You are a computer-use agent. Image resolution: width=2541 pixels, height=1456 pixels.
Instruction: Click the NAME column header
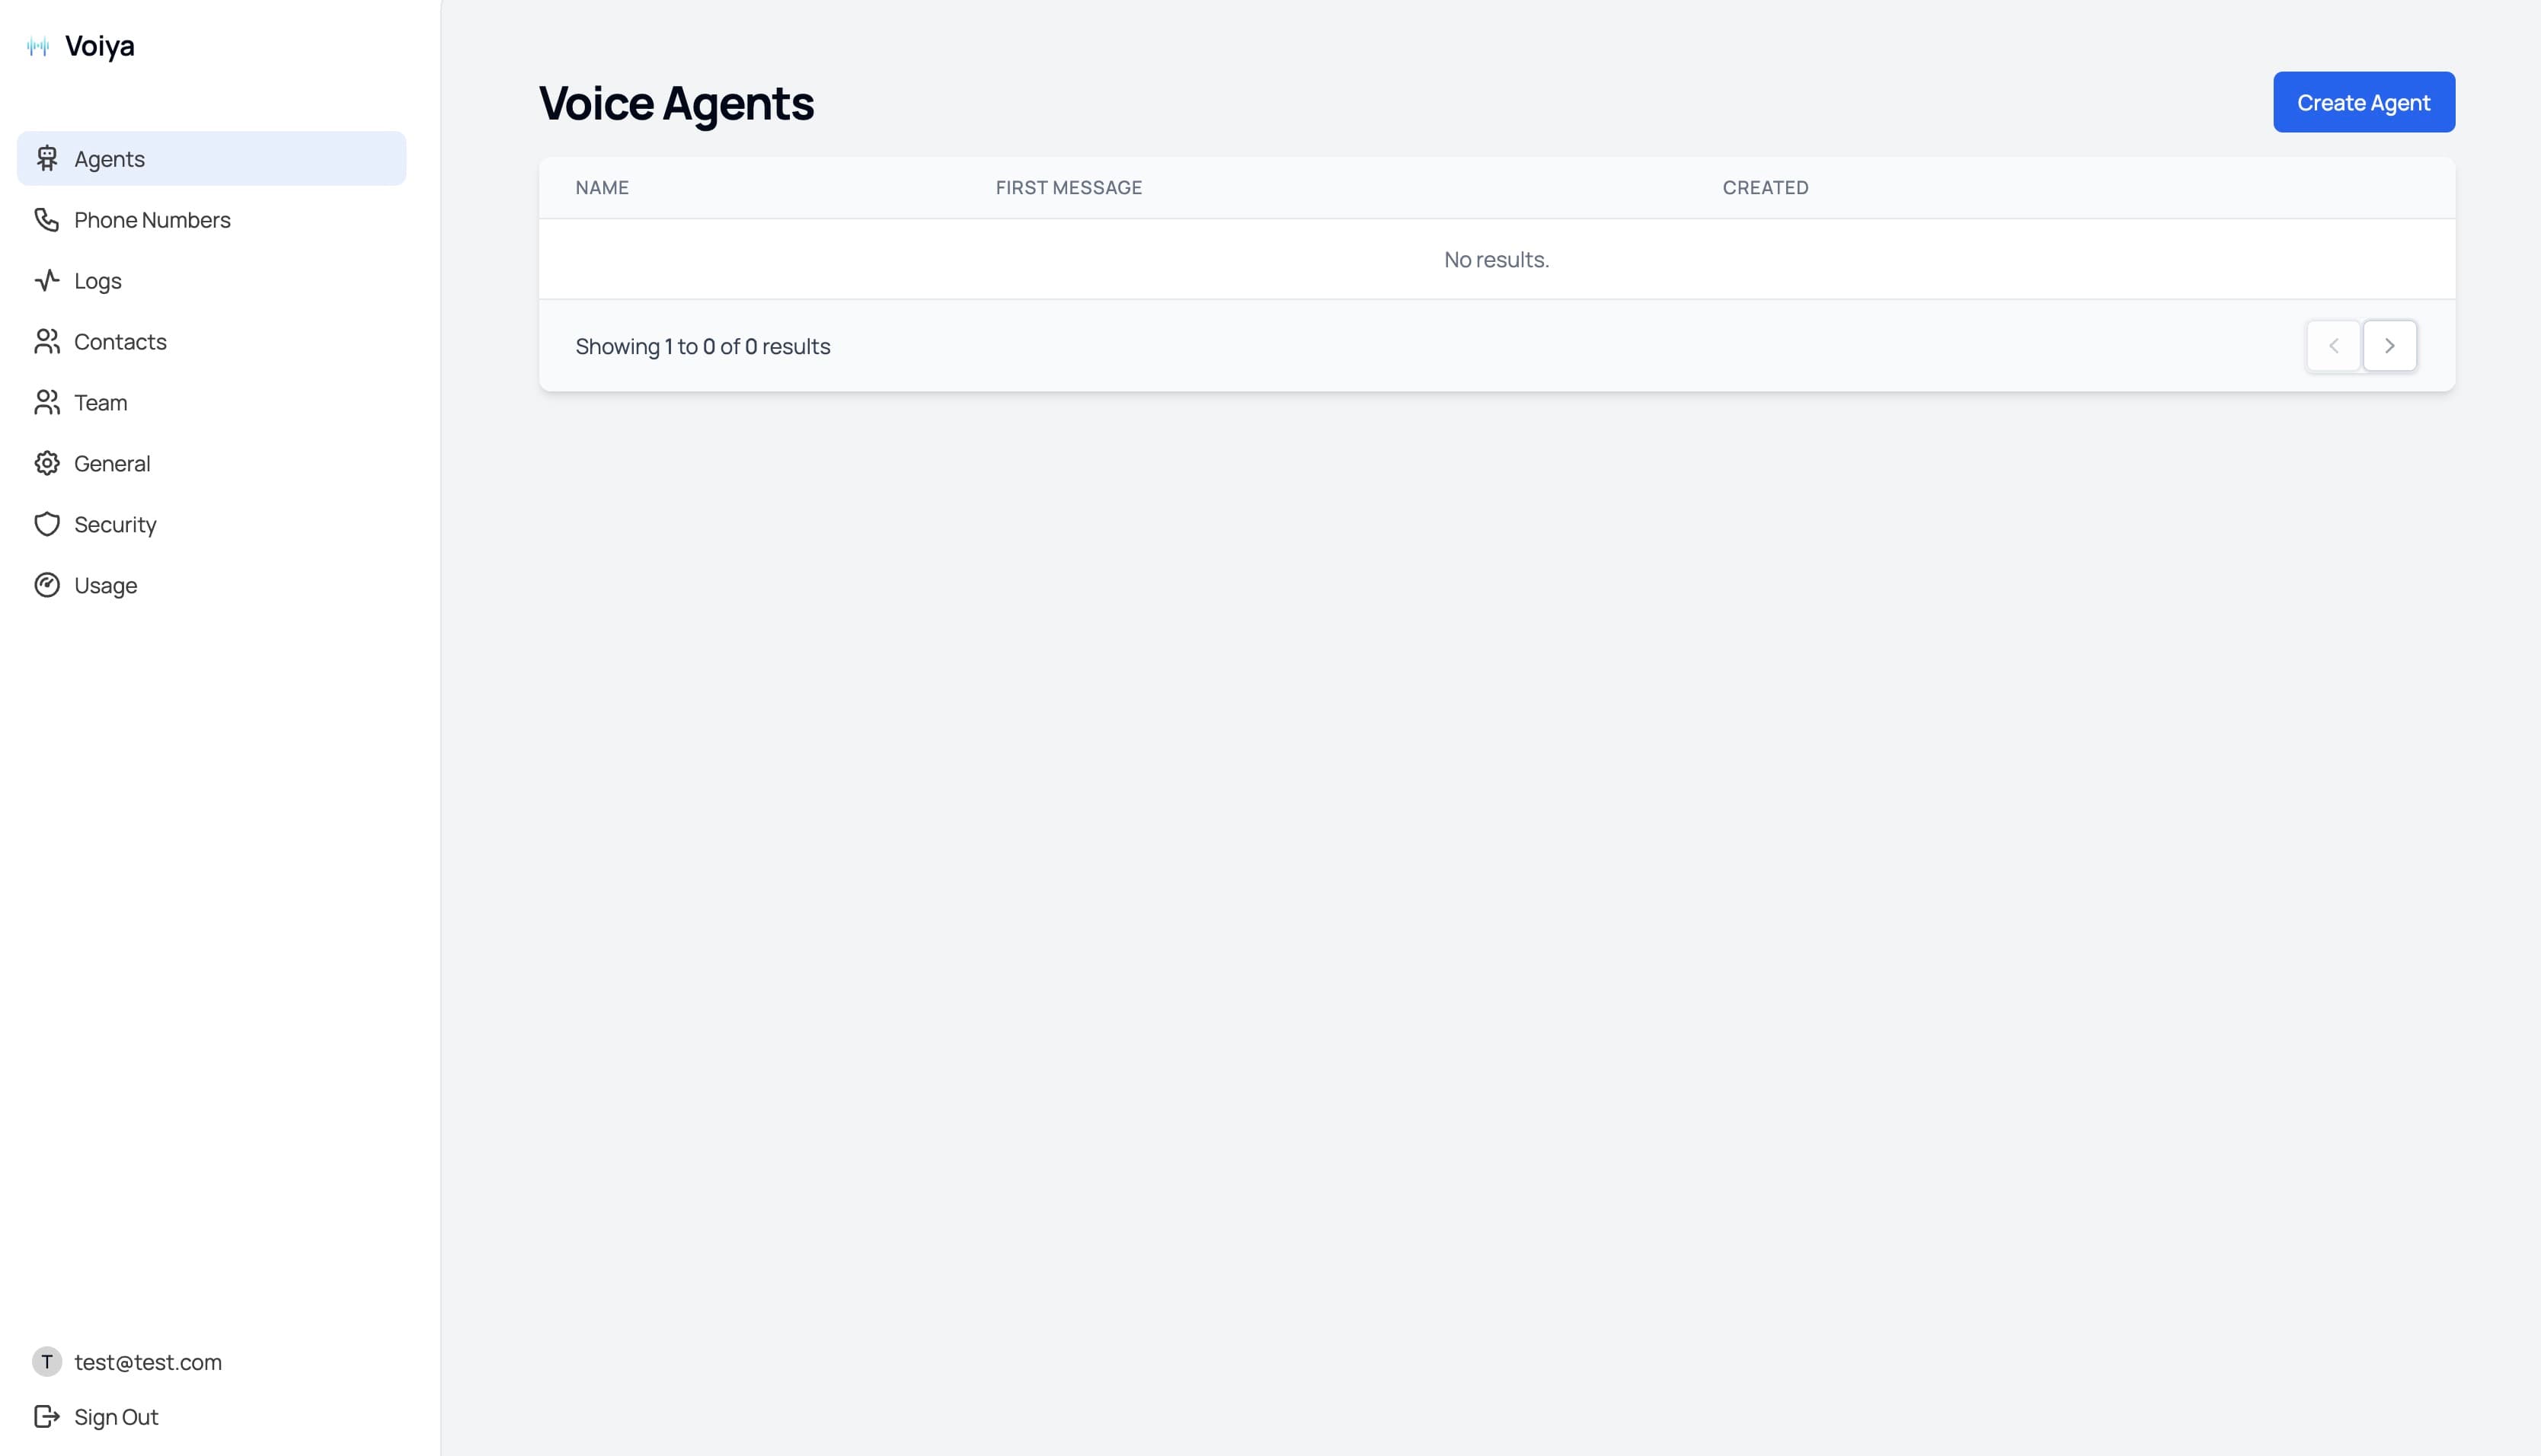click(x=602, y=187)
